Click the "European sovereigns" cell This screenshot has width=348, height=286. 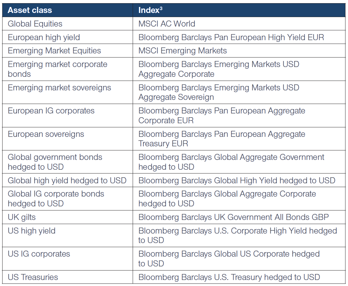pos(46,134)
